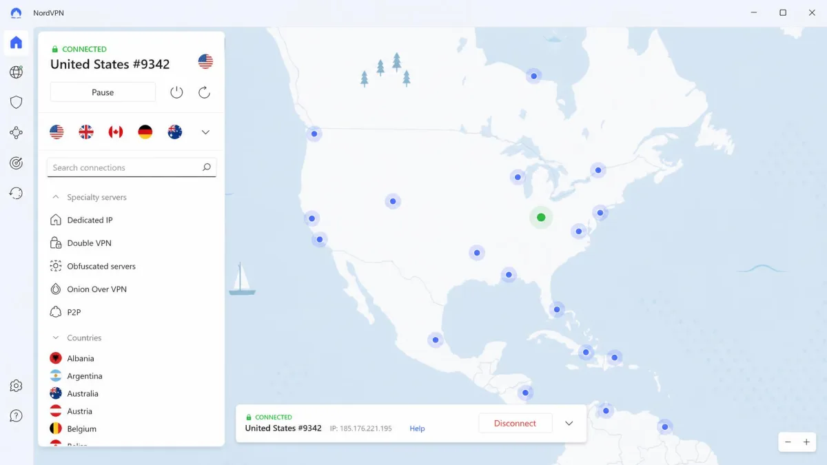Click the Argentina country name
Viewport: 827px width, 465px height.
click(x=85, y=376)
